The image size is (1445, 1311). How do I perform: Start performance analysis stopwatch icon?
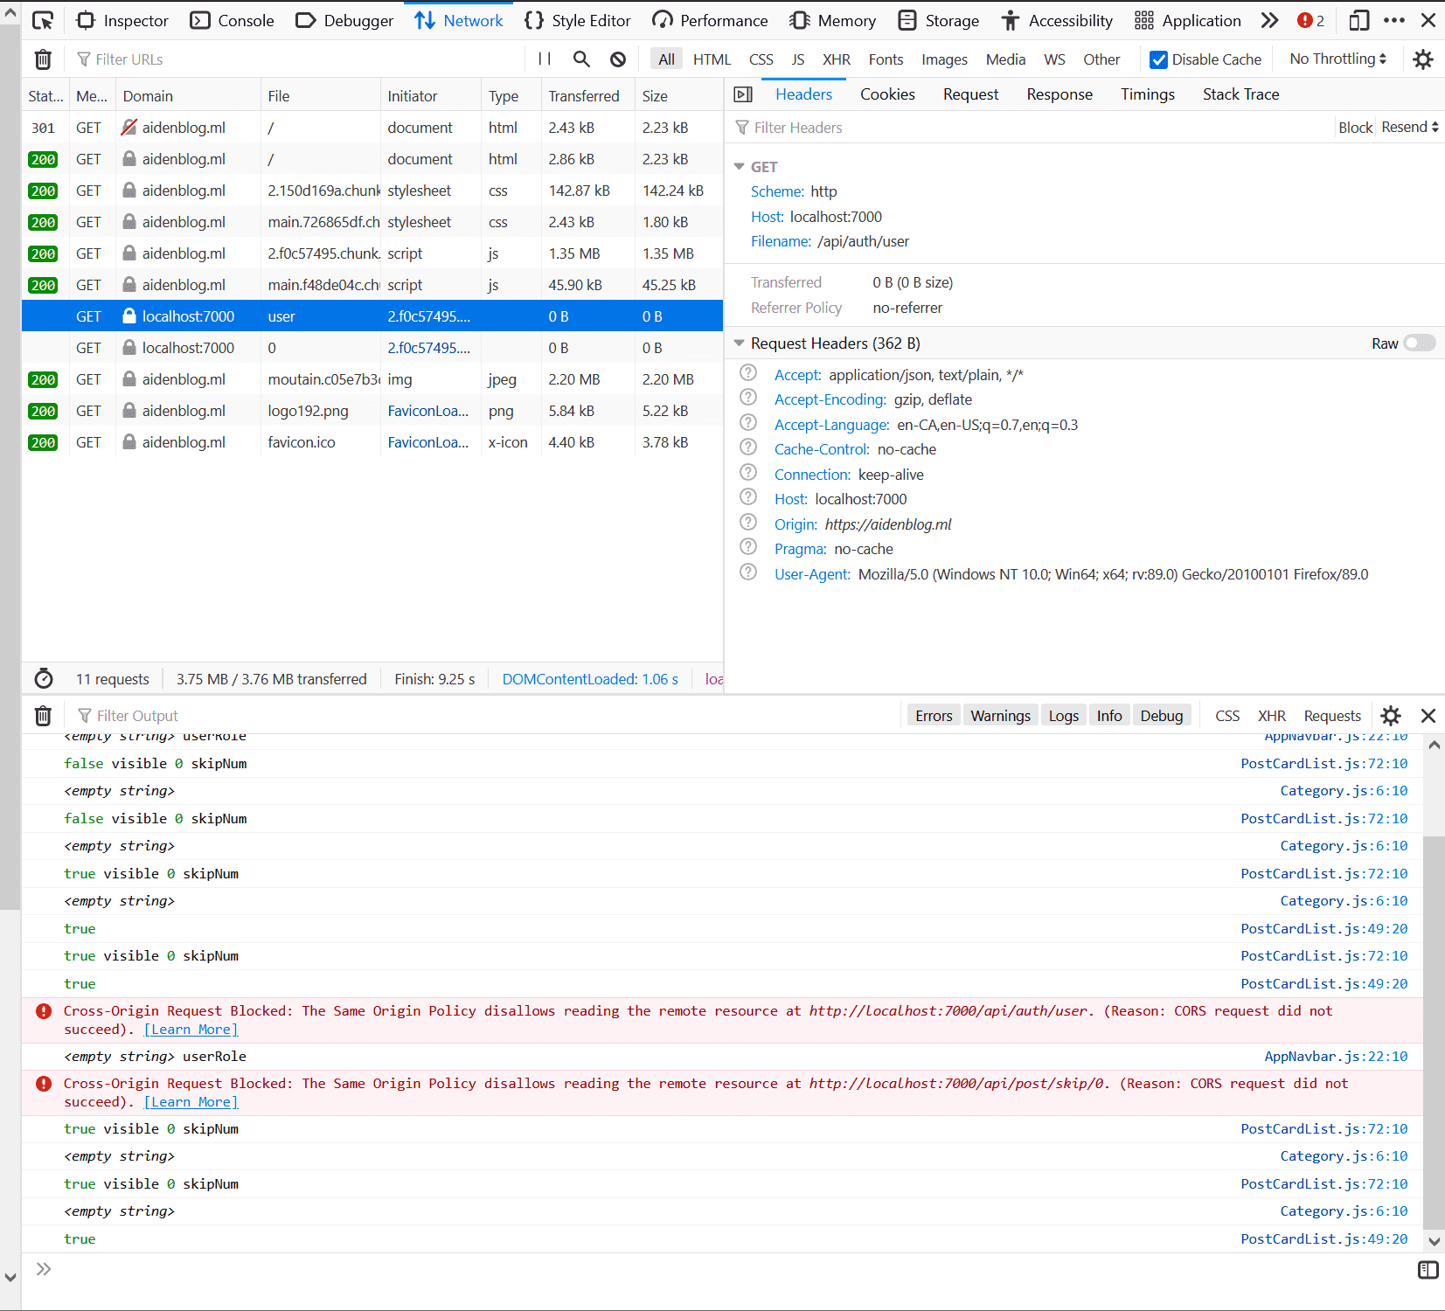[x=44, y=679]
